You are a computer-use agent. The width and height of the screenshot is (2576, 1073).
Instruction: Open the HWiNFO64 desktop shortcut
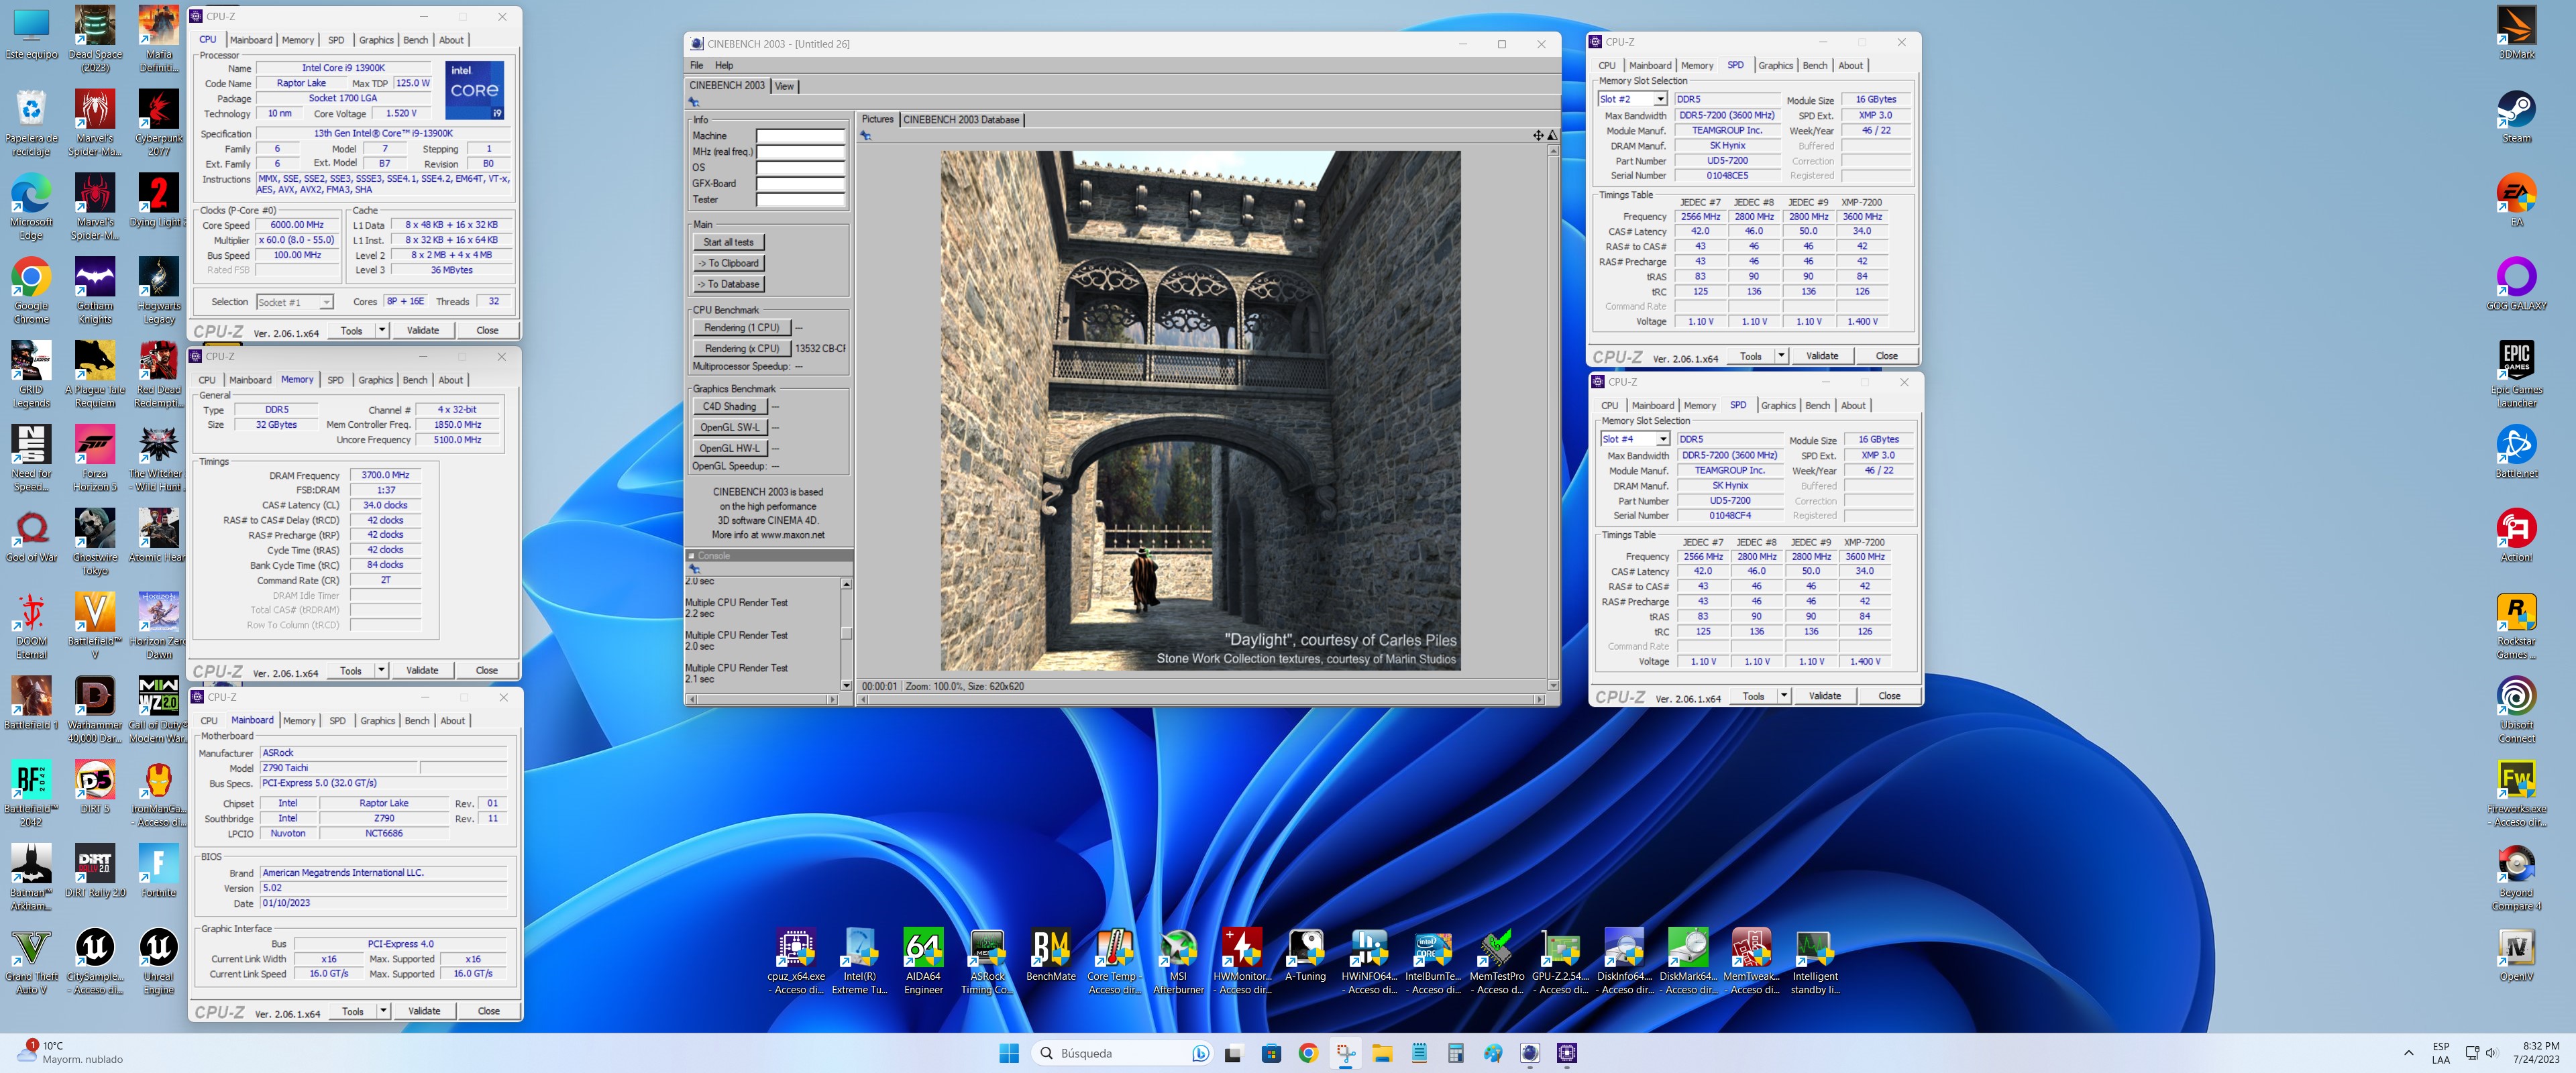[1369, 961]
